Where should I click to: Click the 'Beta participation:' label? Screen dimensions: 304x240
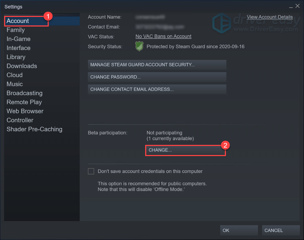click(x=108, y=133)
